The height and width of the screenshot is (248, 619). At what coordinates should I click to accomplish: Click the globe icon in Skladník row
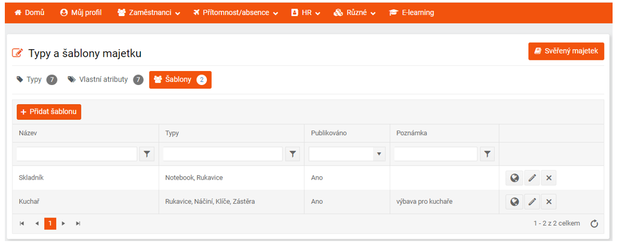click(x=514, y=178)
